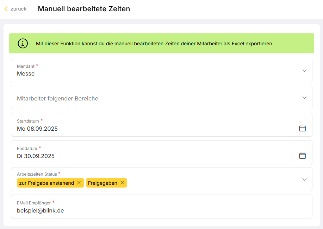Click the green info banner text
This screenshot has width=323, height=229.
155,44
